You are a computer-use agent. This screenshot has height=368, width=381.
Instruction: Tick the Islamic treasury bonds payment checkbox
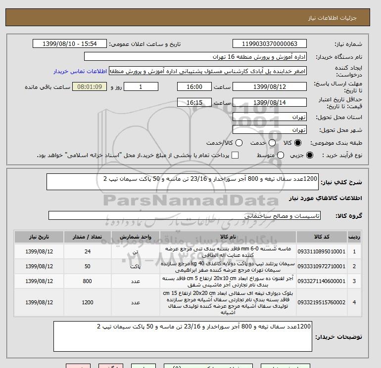[235, 155]
